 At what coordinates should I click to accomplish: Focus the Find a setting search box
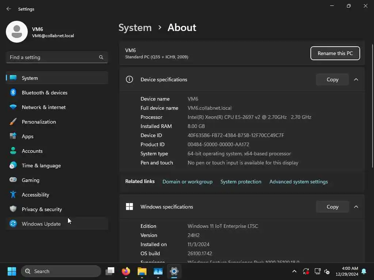tap(57, 57)
